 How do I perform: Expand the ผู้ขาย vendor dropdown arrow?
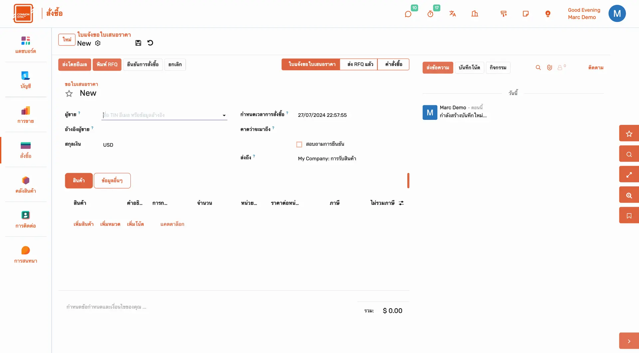[x=224, y=115]
